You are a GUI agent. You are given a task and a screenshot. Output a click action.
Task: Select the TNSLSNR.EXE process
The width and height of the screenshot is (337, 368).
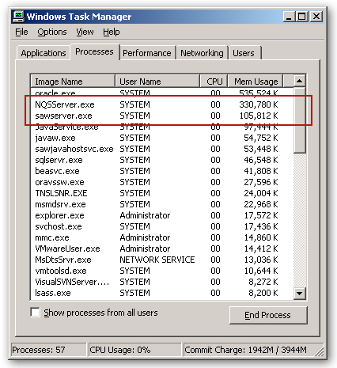[x=161, y=193]
